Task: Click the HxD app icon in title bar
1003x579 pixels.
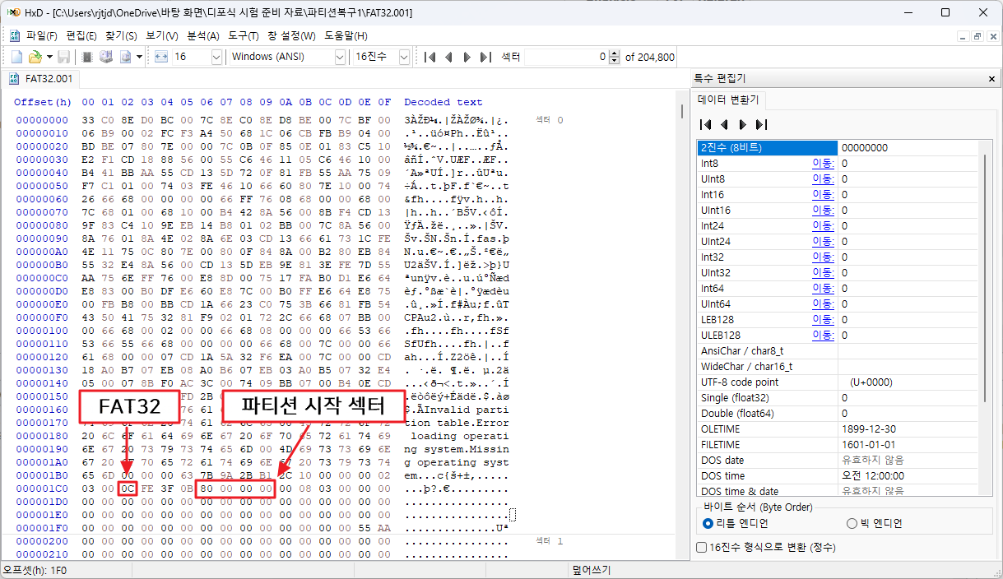Action: point(12,12)
